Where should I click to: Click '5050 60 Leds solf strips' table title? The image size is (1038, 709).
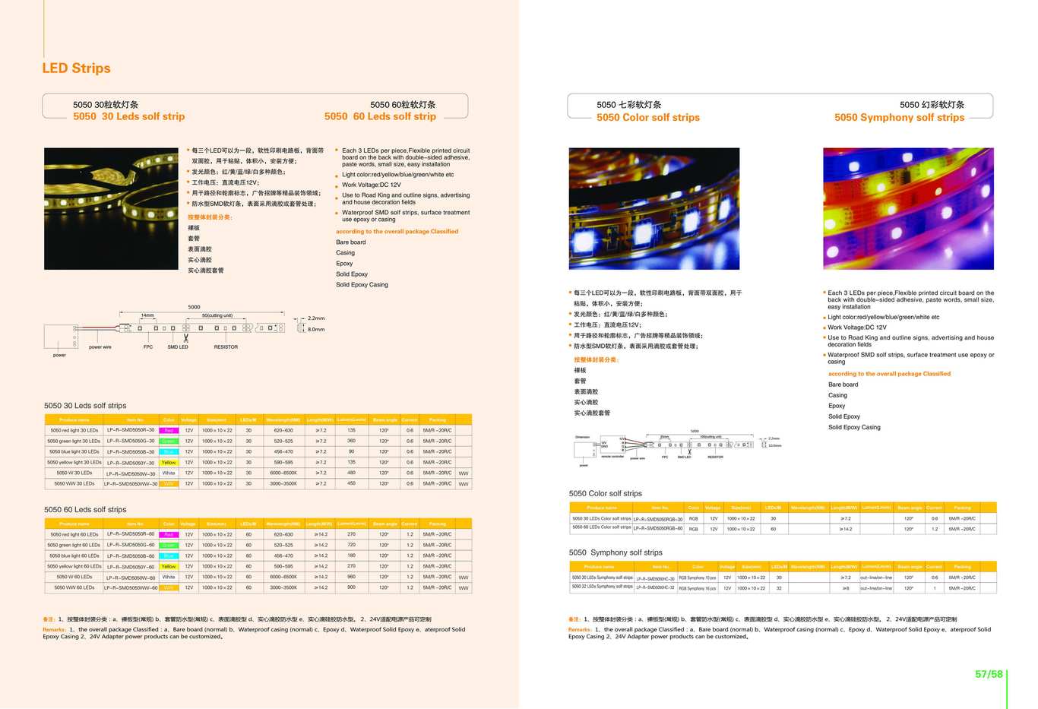[85, 510]
